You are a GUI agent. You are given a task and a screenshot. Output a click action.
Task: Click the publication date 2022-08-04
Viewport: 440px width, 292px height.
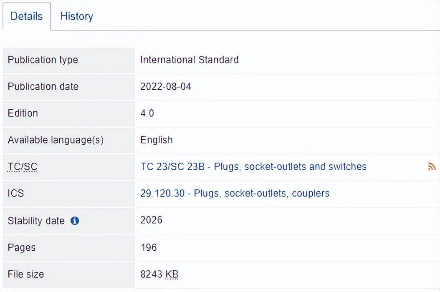click(x=166, y=86)
